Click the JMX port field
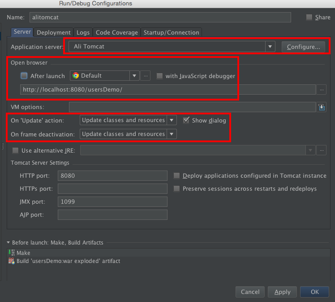 pyautogui.click(x=112, y=201)
